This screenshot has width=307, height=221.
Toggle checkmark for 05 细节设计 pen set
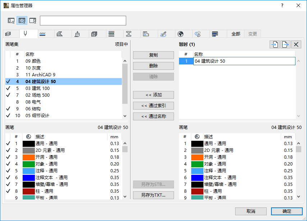[8, 115]
